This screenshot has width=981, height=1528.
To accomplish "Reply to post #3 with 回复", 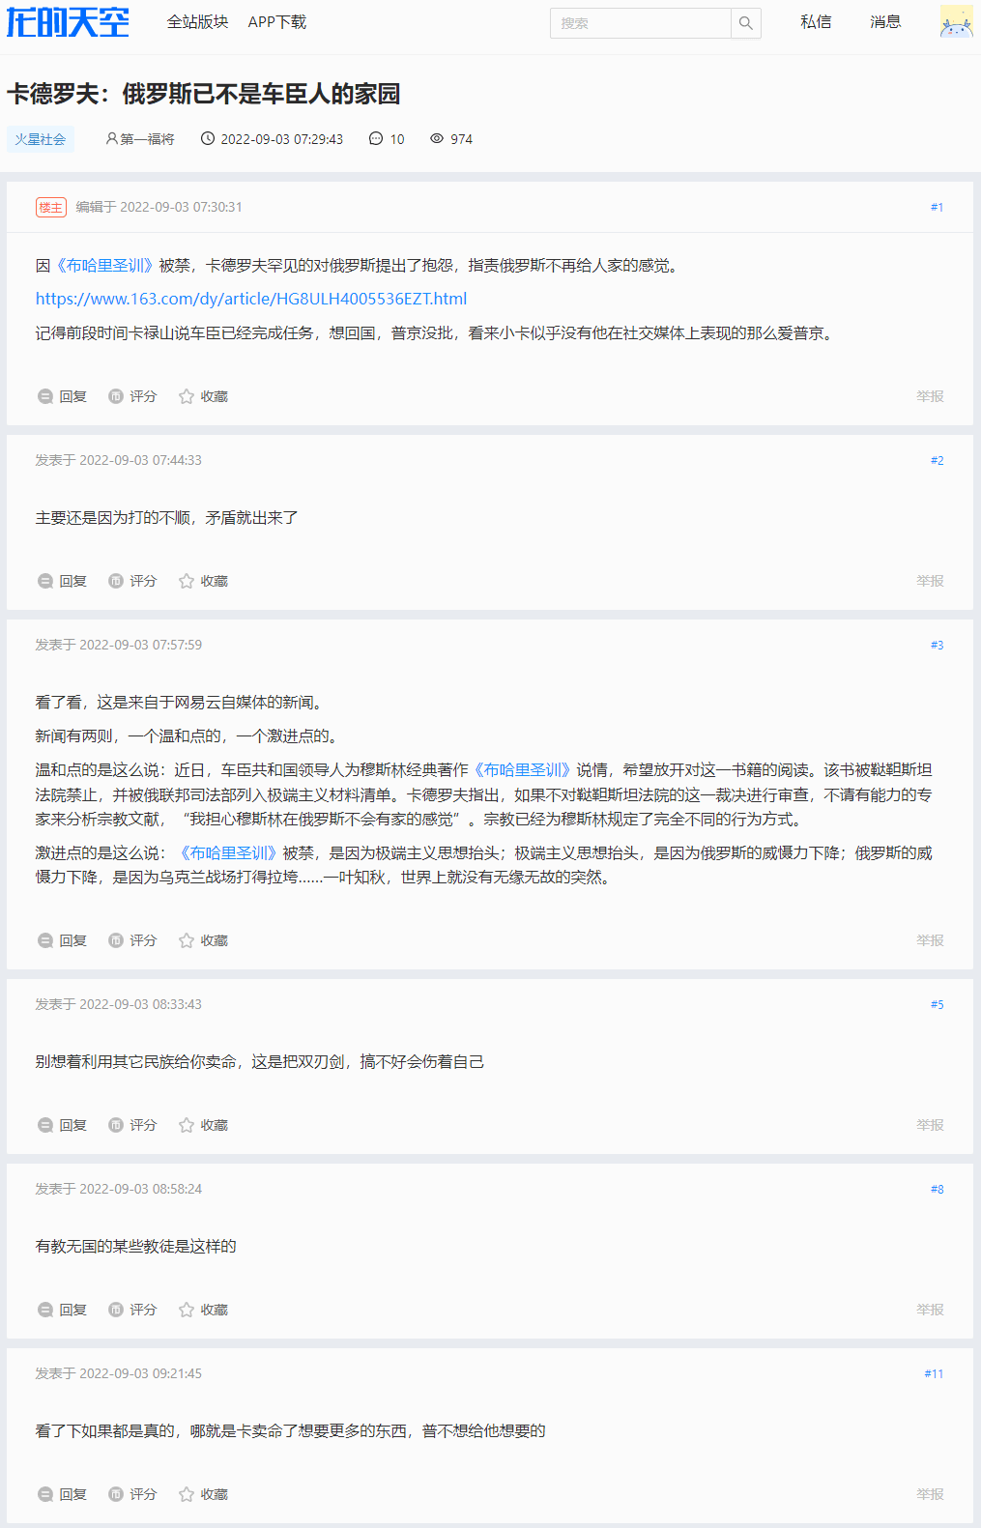I will (x=62, y=940).
